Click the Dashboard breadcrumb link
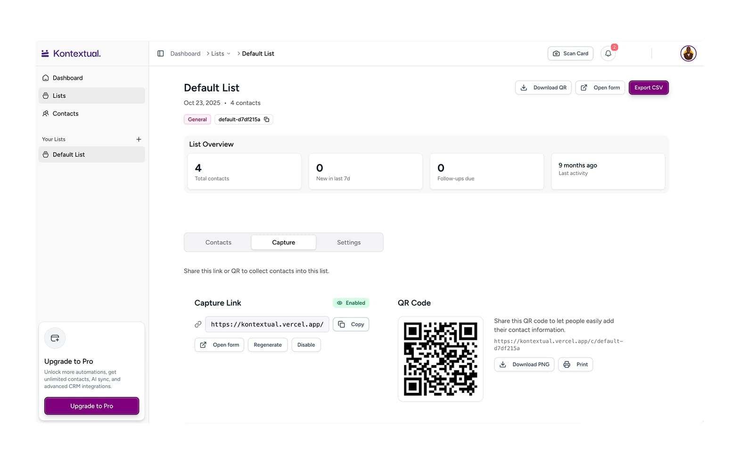 185,54
